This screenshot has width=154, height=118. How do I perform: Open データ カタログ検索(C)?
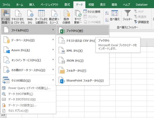click(x=28, y=94)
